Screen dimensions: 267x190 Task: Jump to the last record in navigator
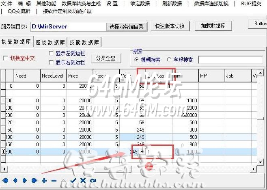click(x=34, y=180)
